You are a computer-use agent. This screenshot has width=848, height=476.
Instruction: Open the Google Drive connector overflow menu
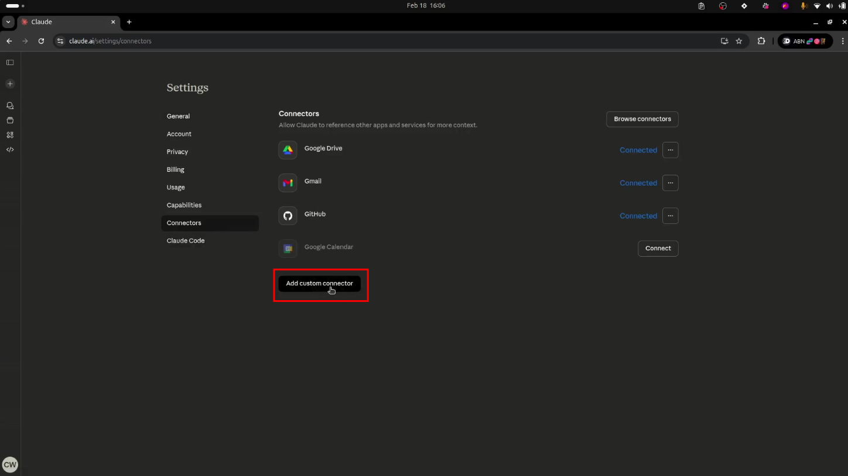pos(670,150)
